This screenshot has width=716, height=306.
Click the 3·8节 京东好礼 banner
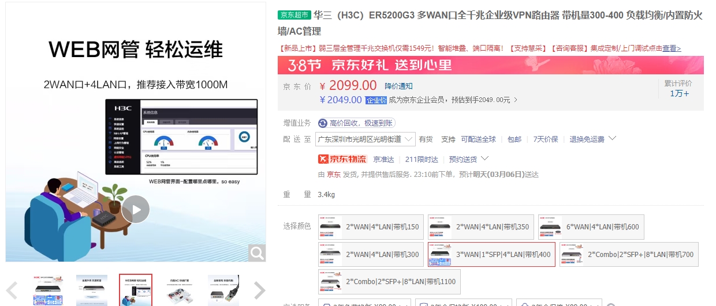[491, 65]
